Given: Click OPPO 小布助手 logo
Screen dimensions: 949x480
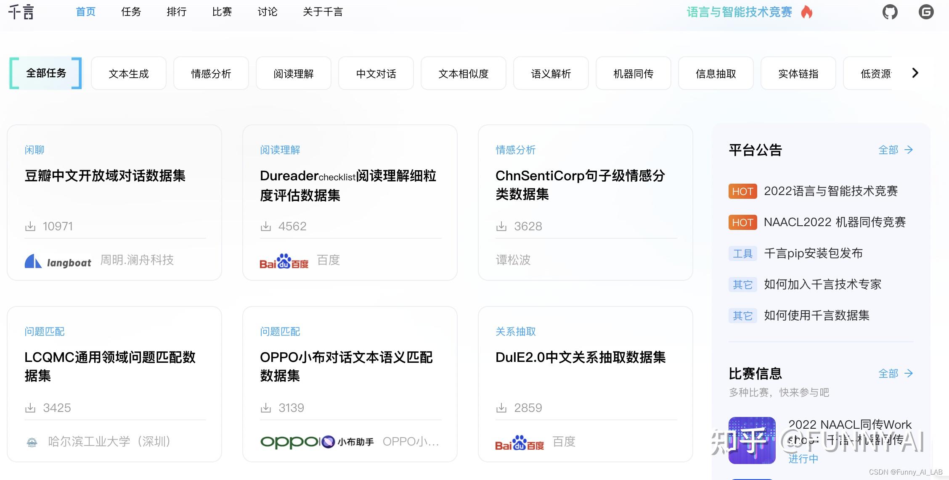Looking at the screenshot, I should [317, 442].
